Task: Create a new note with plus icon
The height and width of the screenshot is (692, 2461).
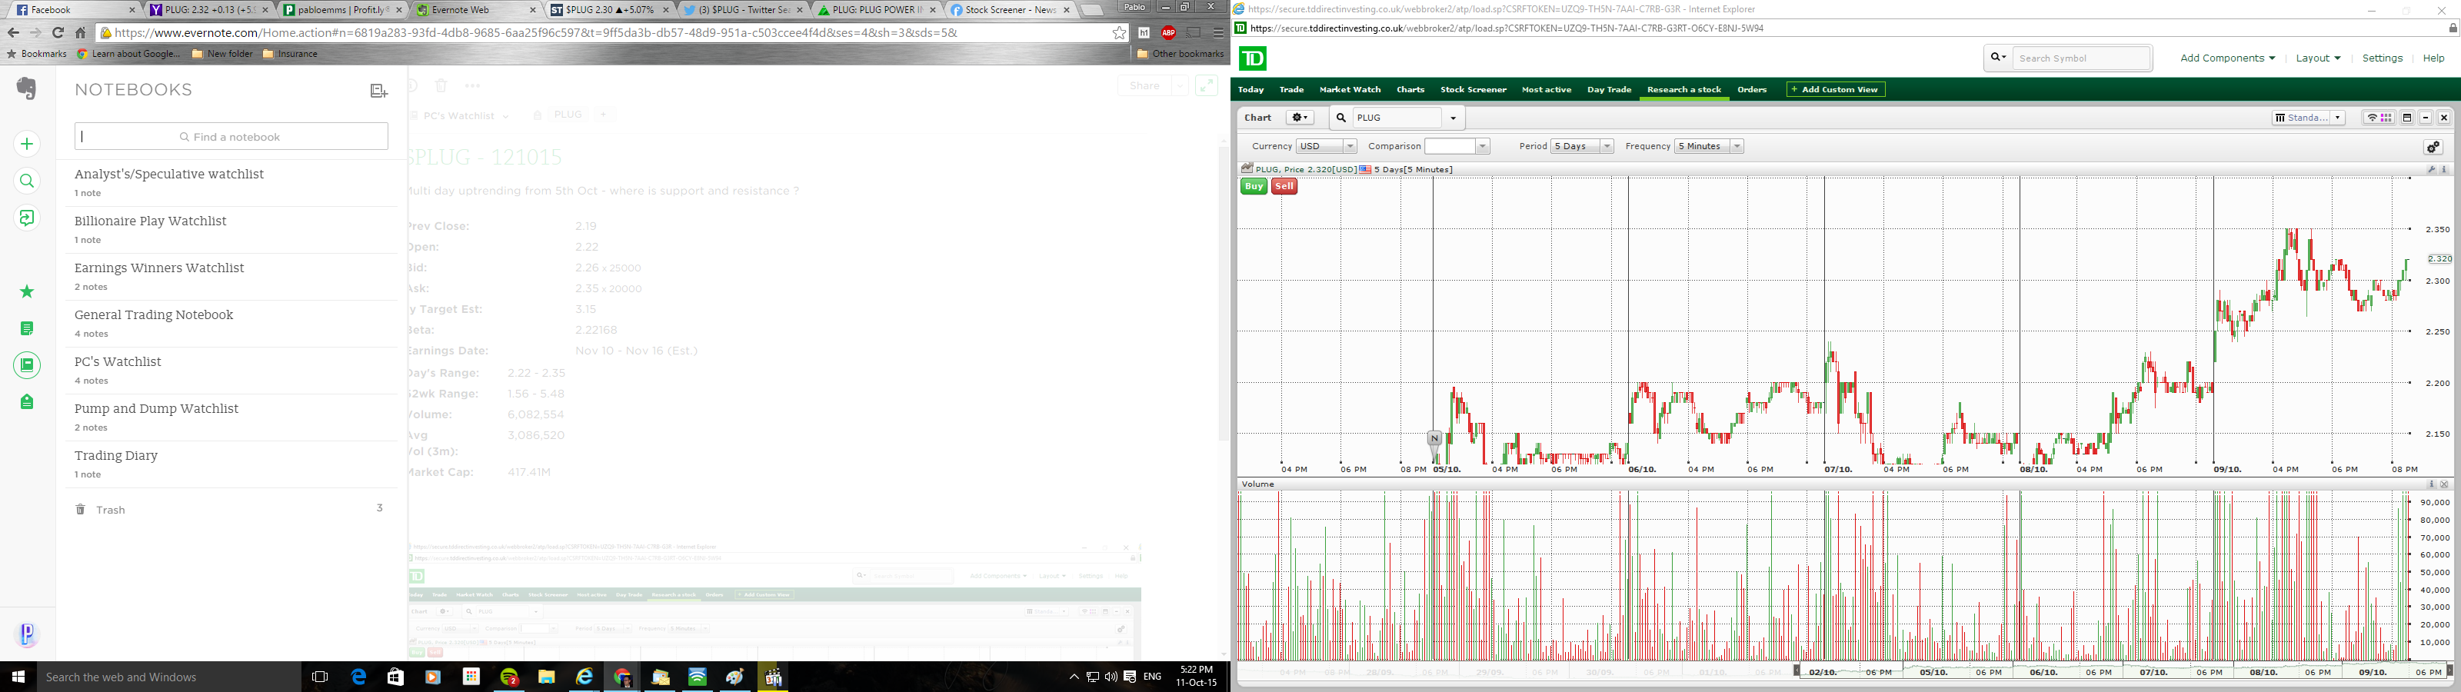Action: (x=27, y=145)
